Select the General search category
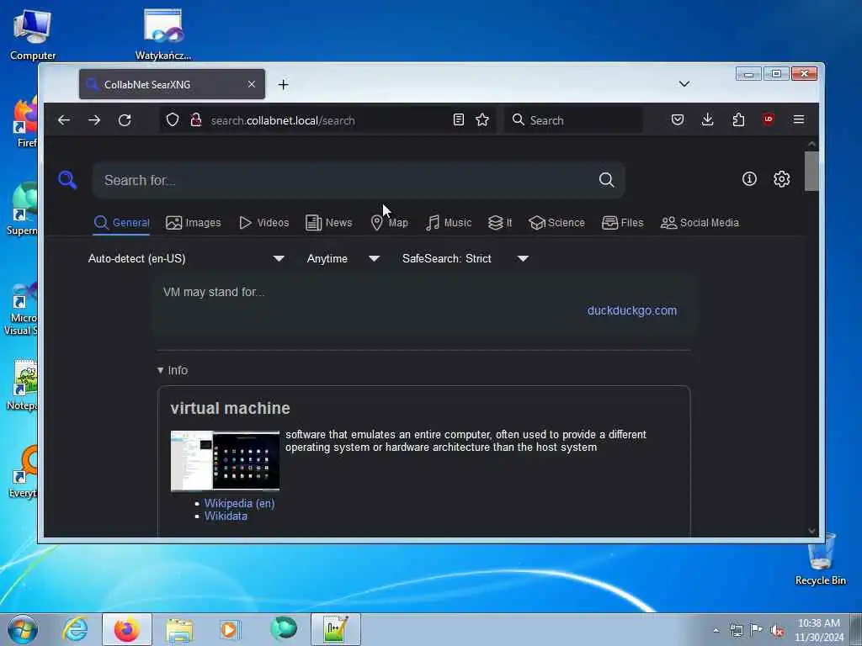Image resolution: width=862 pixels, height=646 pixels. tap(121, 222)
